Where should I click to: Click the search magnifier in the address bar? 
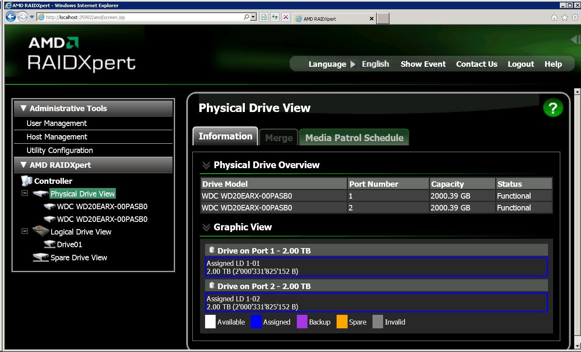[247, 17]
